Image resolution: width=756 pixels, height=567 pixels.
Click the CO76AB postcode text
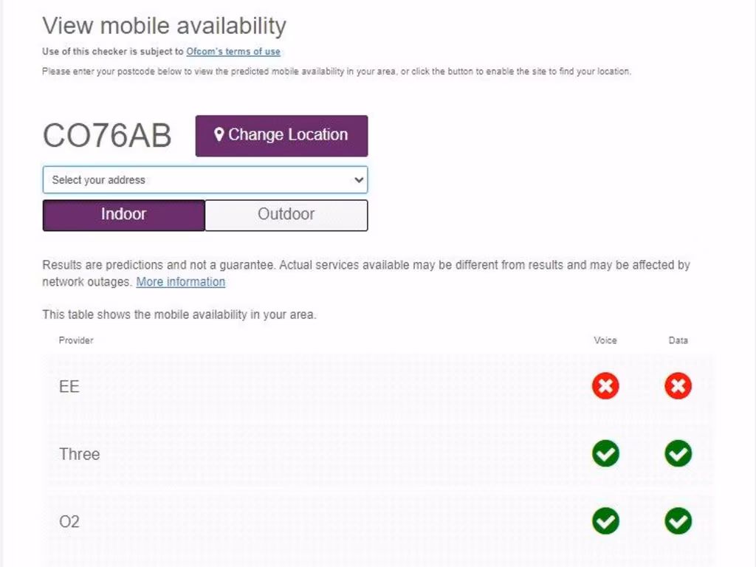[x=107, y=136]
